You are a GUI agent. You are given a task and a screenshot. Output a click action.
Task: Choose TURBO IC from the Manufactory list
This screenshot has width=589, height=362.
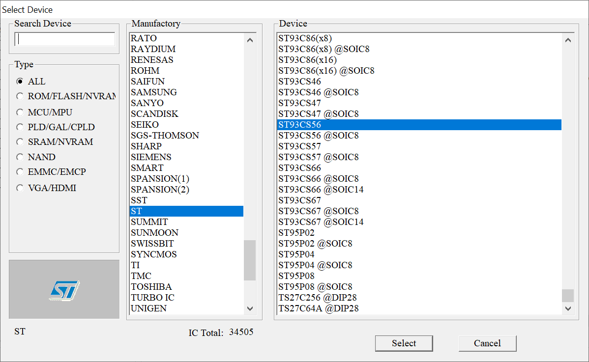click(186, 298)
